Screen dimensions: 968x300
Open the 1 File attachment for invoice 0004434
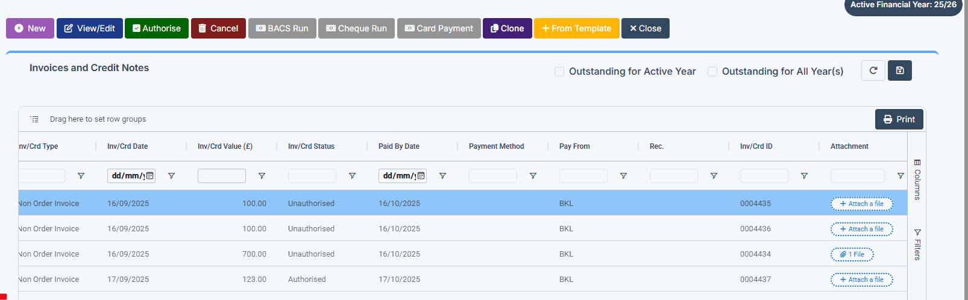coord(852,254)
